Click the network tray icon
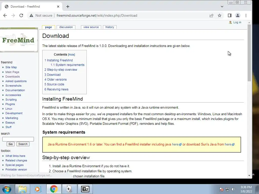Image resolution: width=259 pixels, height=194 pixels. coord(227,189)
